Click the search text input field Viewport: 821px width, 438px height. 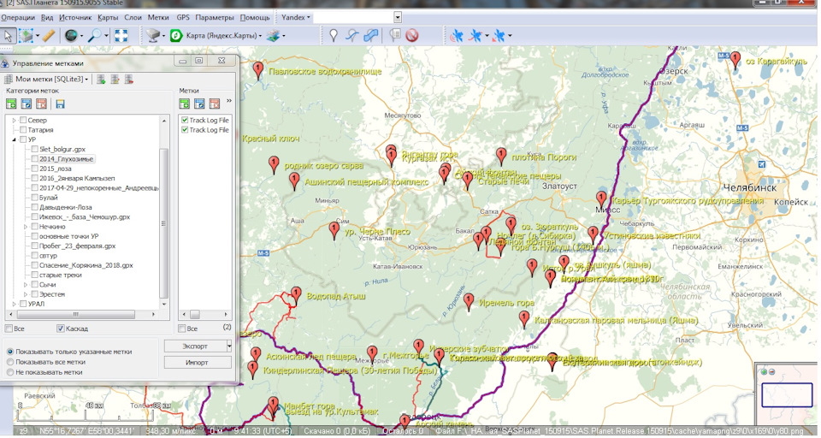pos(353,17)
